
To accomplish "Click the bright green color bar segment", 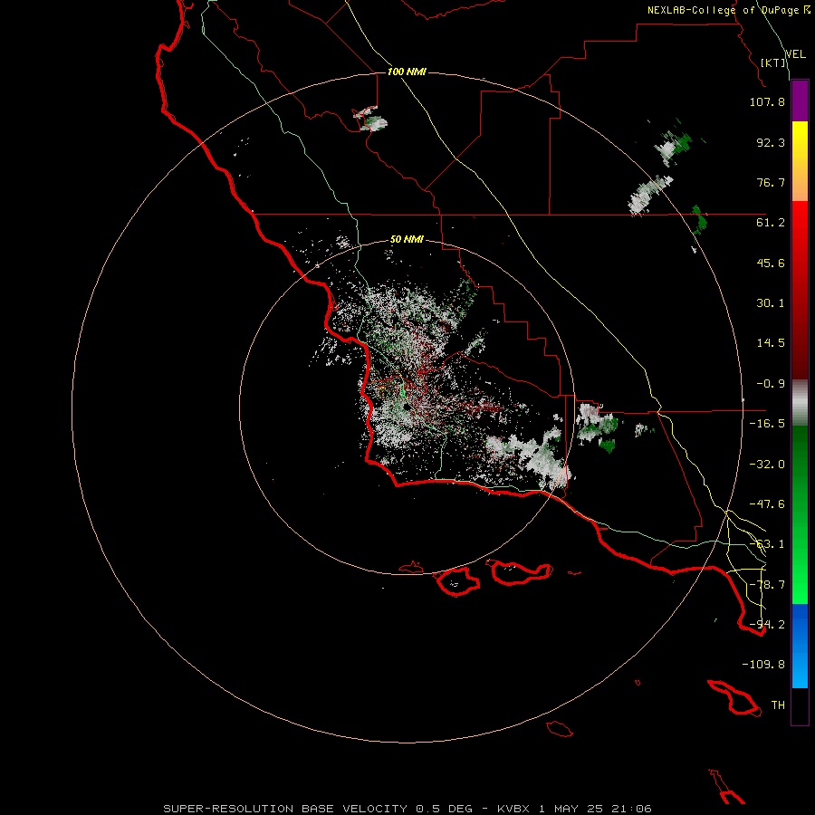I will tap(800, 514).
